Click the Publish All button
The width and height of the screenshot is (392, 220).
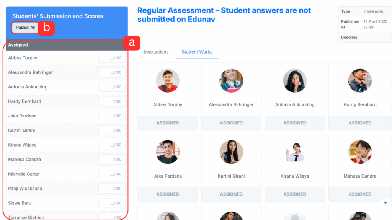(25, 28)
